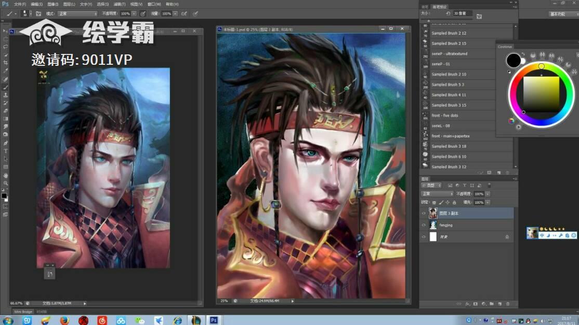This screenshot has height=325, width=579.
Task: Toggle pressure-for-opacity icon in options bar
Action: (143, 13)
